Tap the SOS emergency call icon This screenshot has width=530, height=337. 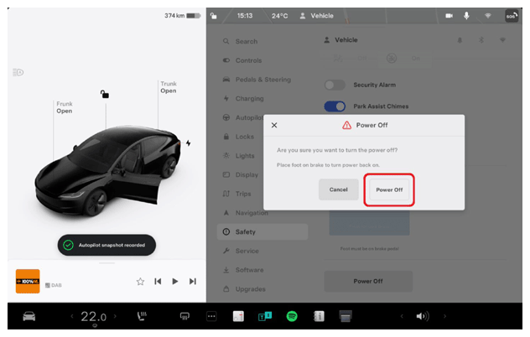click(x=512, y=16)
